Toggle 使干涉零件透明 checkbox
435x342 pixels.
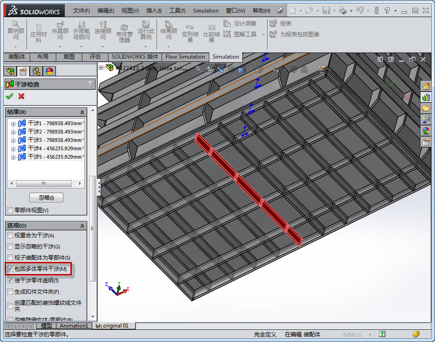[10, 281]
